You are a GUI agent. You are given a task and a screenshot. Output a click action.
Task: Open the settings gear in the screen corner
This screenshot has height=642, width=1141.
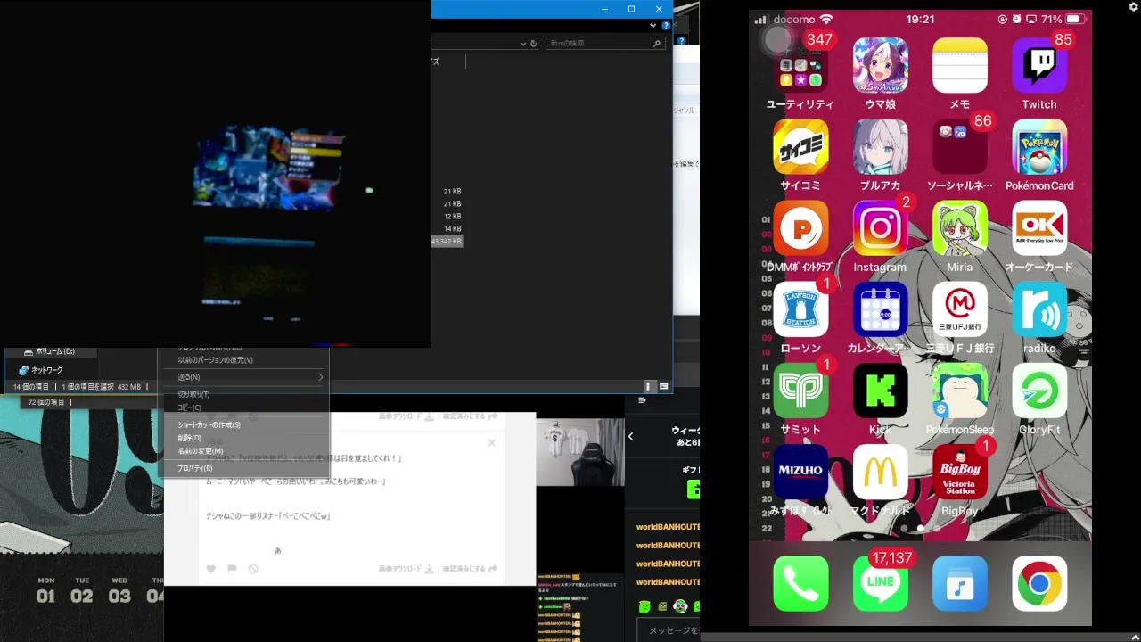pos(1133,7)
